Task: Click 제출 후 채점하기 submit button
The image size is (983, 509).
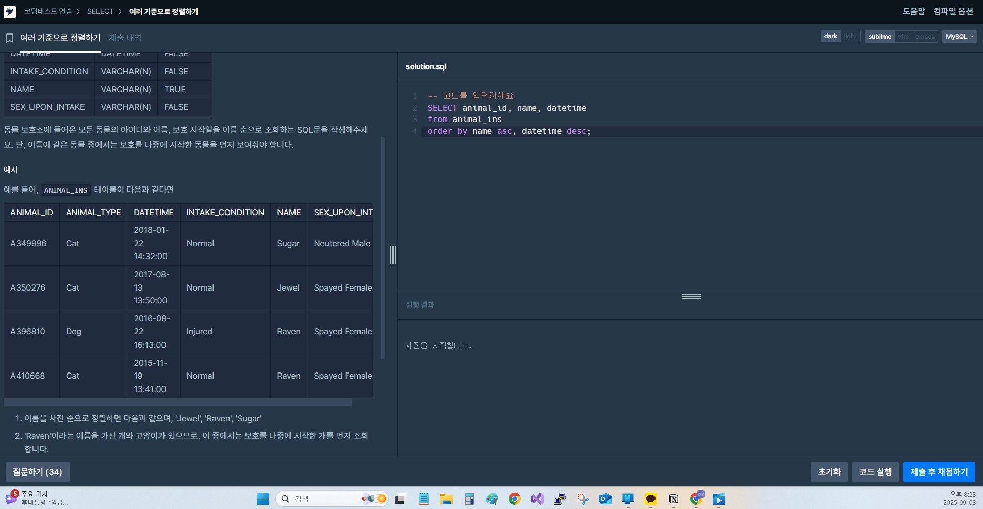Action: [939, 472]
